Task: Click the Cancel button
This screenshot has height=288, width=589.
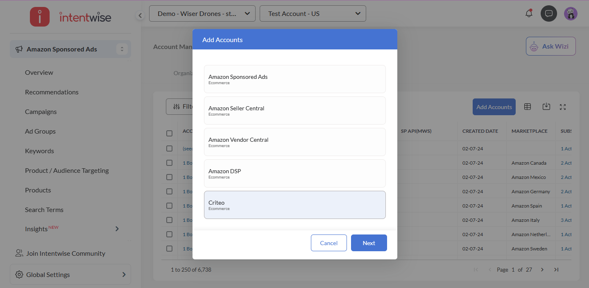Action: 328,243
